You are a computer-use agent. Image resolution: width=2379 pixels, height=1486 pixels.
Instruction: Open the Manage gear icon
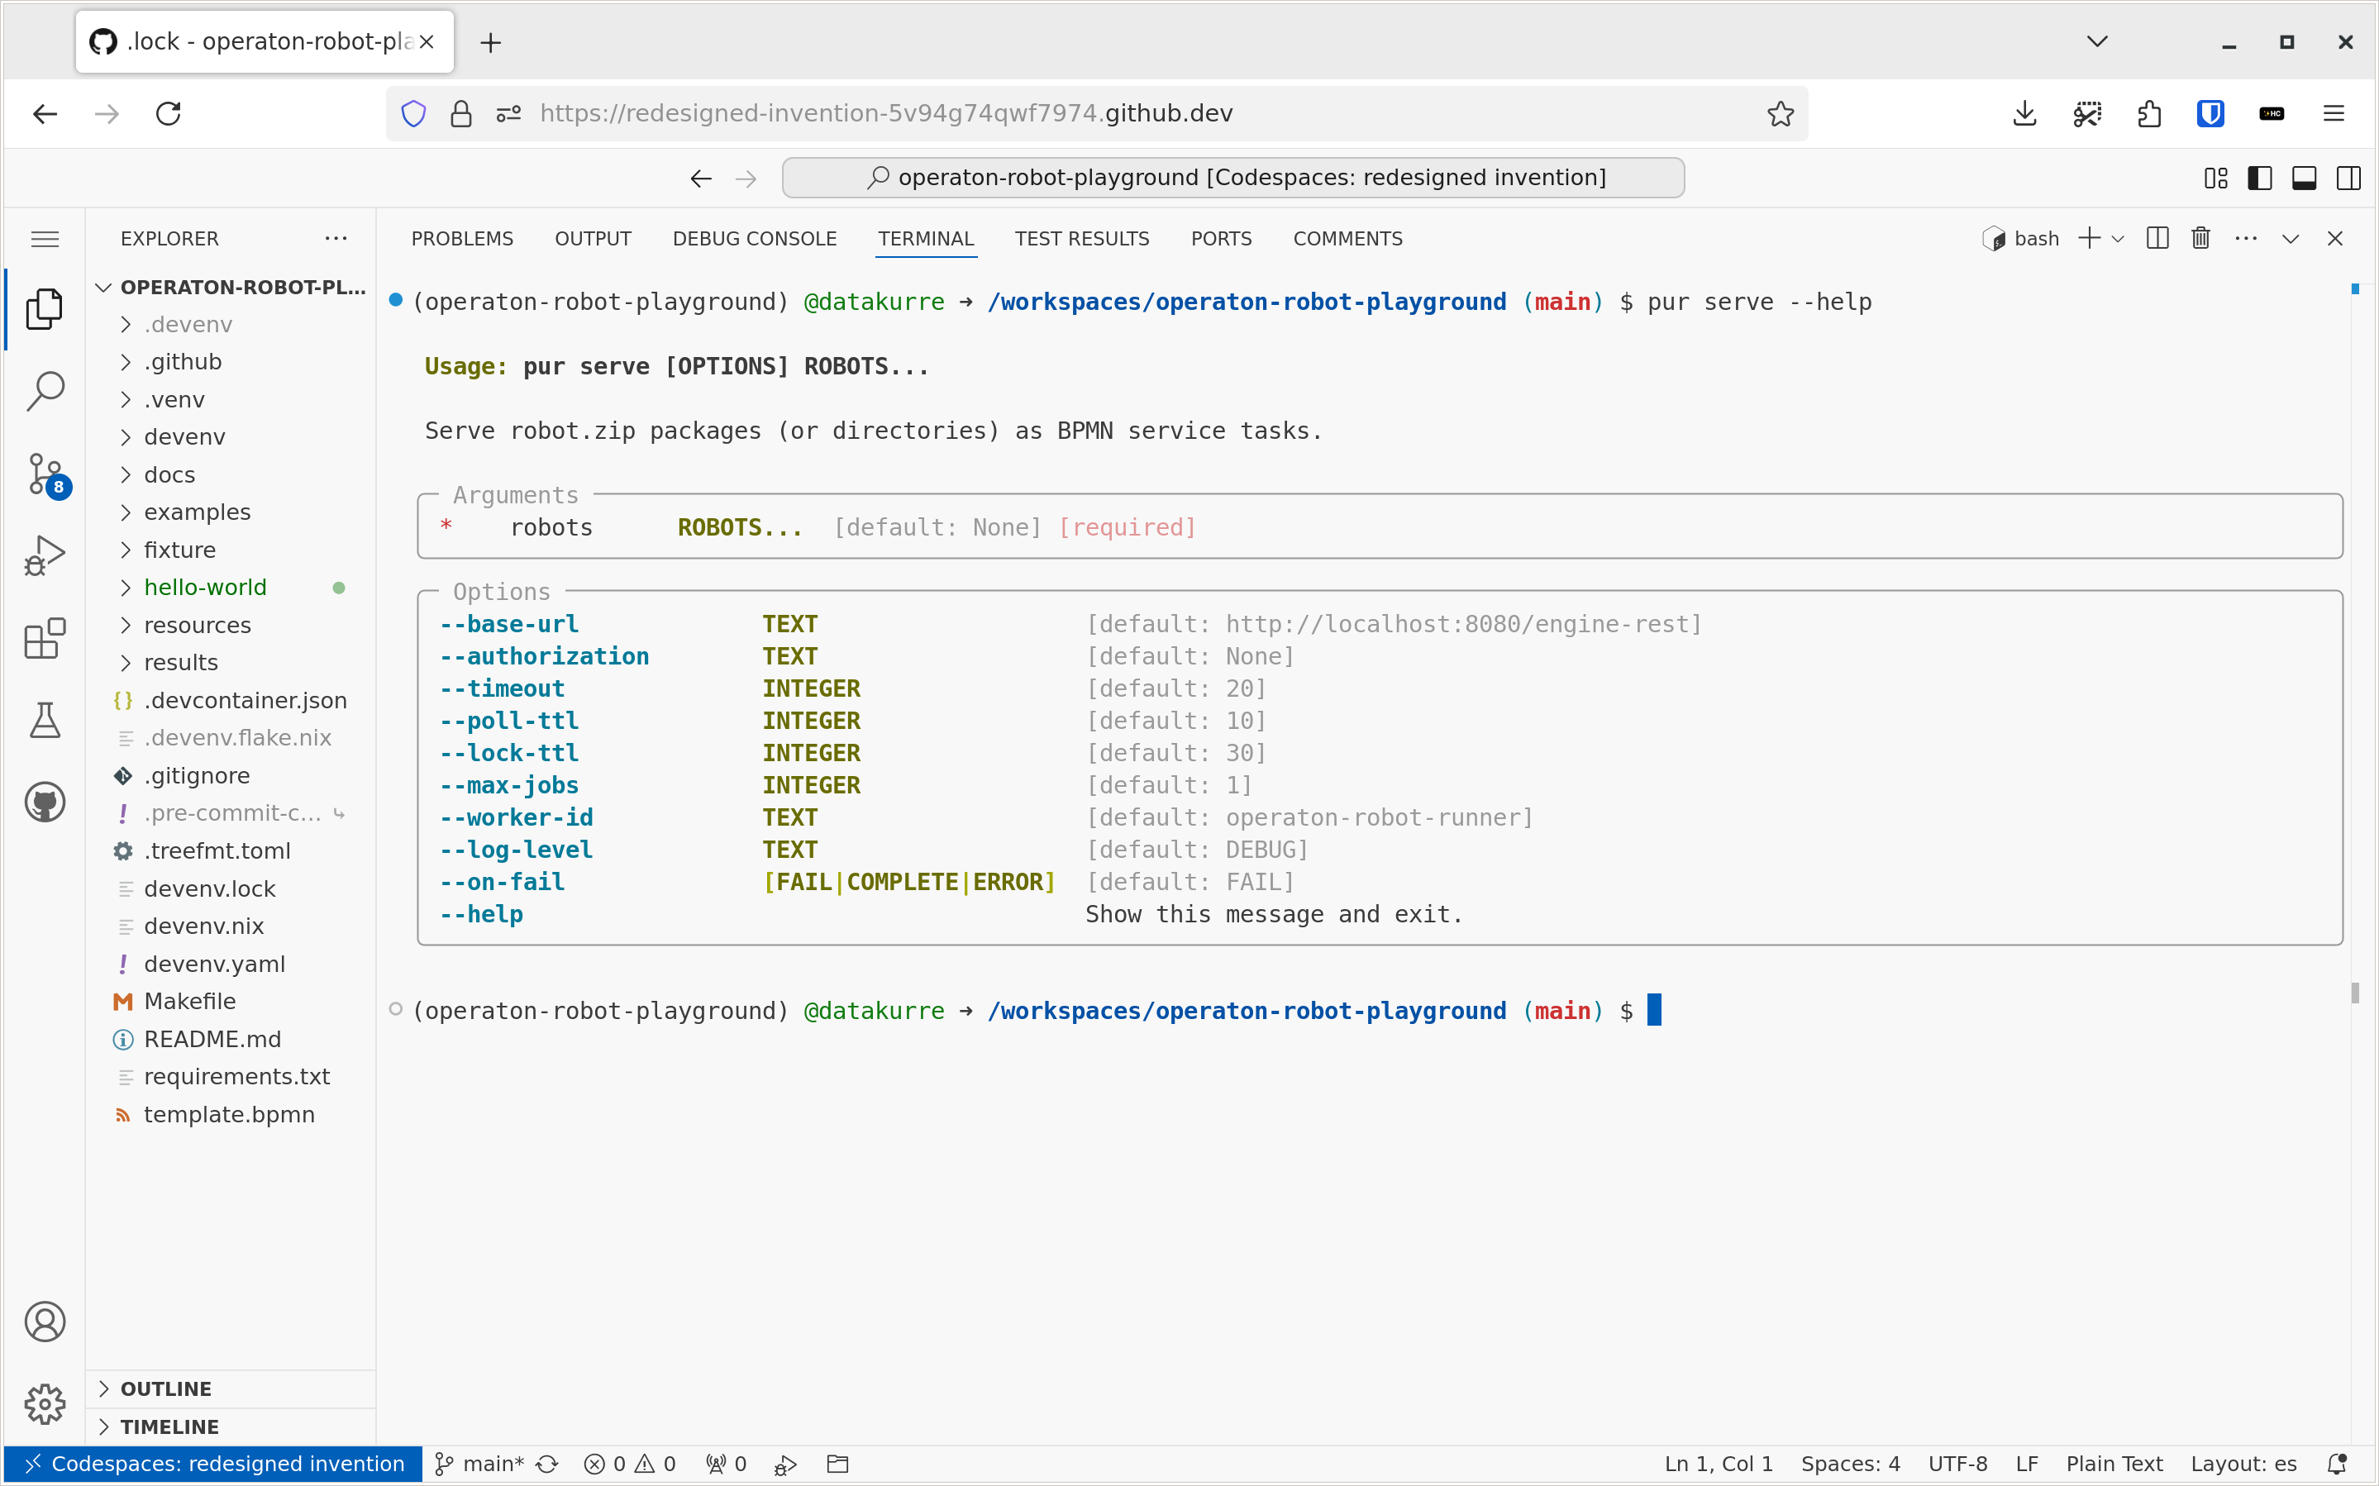[x=44, y=1404]
